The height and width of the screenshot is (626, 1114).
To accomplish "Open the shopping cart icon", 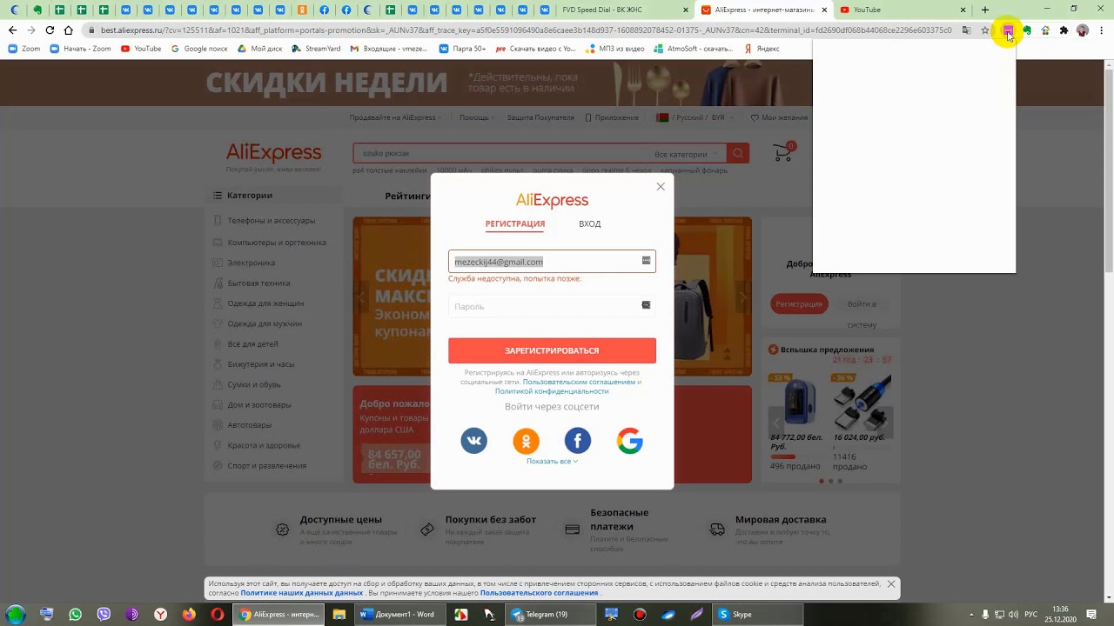I will pyautogui.click(x=783, y=154).
